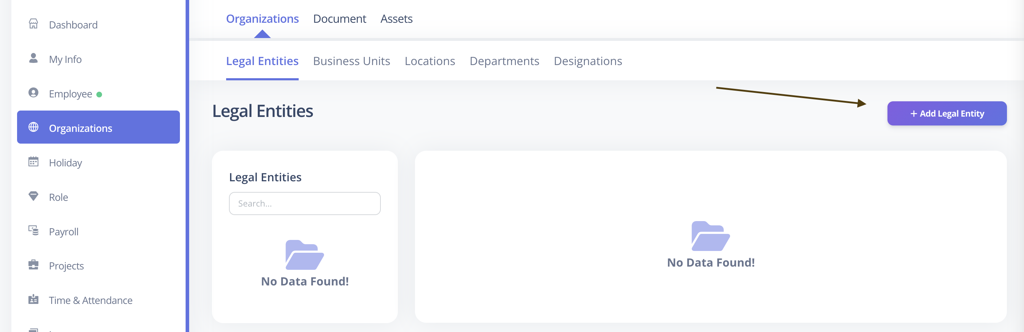
Task: Select the Locations sub-tab
Action: point(430,61)
